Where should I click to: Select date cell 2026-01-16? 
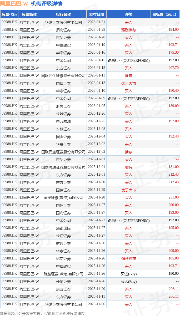pos(97,53)
